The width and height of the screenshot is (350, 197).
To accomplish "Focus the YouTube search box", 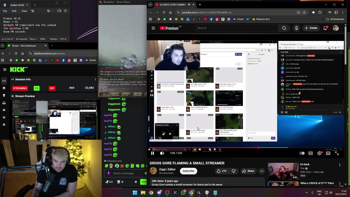I will pyautogui.click(x=237, y=28).
